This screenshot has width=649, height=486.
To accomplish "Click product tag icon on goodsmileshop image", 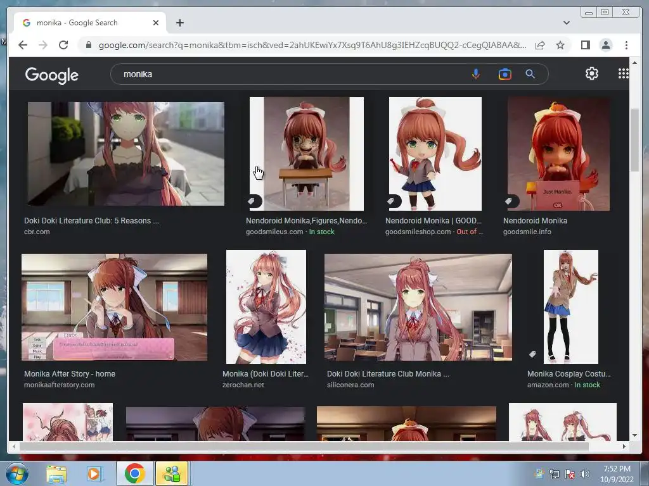I will 390,201.
